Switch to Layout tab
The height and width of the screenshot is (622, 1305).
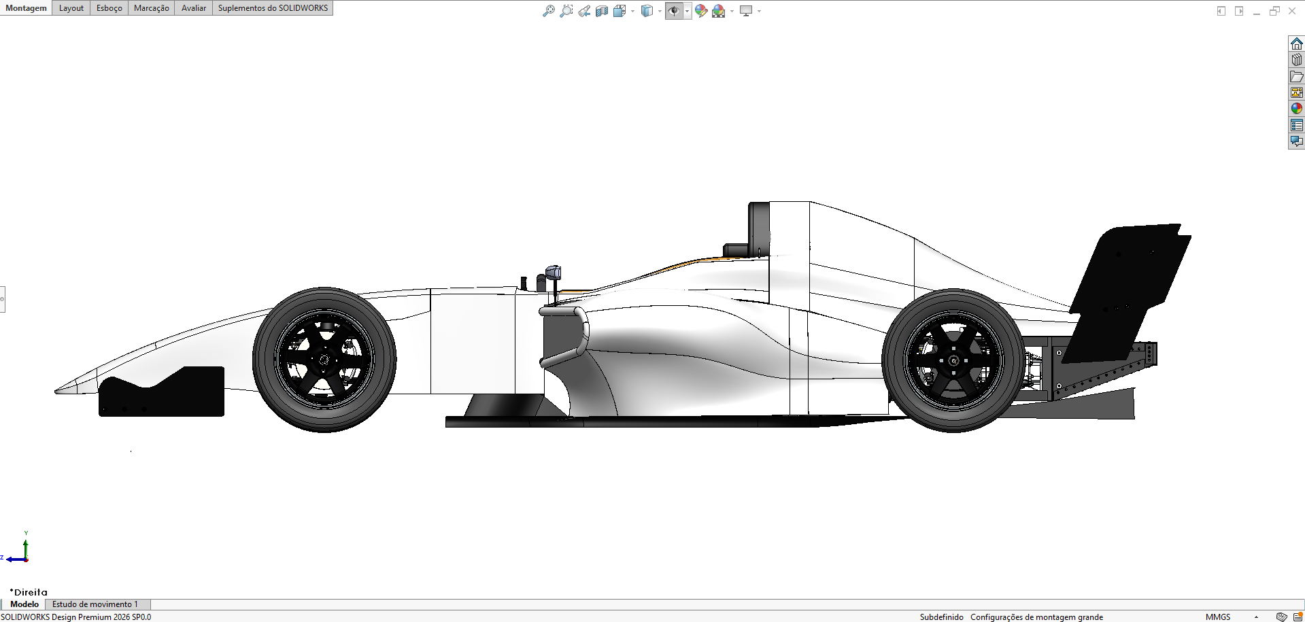71,8
